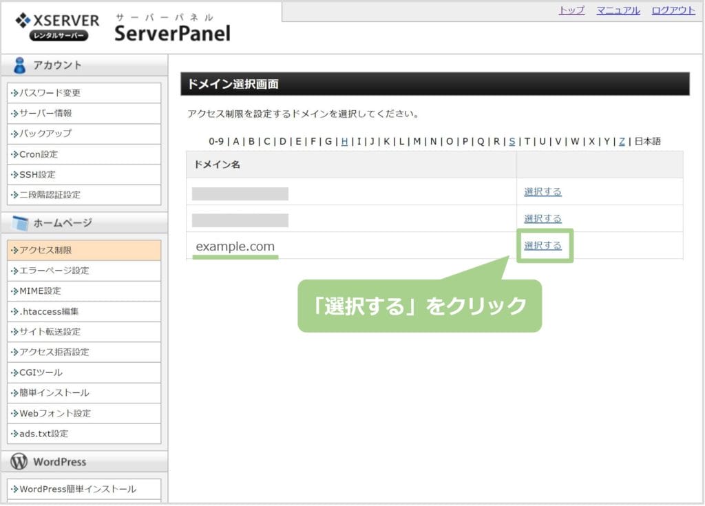Open the トップ link in header

[x=571, y=10]
